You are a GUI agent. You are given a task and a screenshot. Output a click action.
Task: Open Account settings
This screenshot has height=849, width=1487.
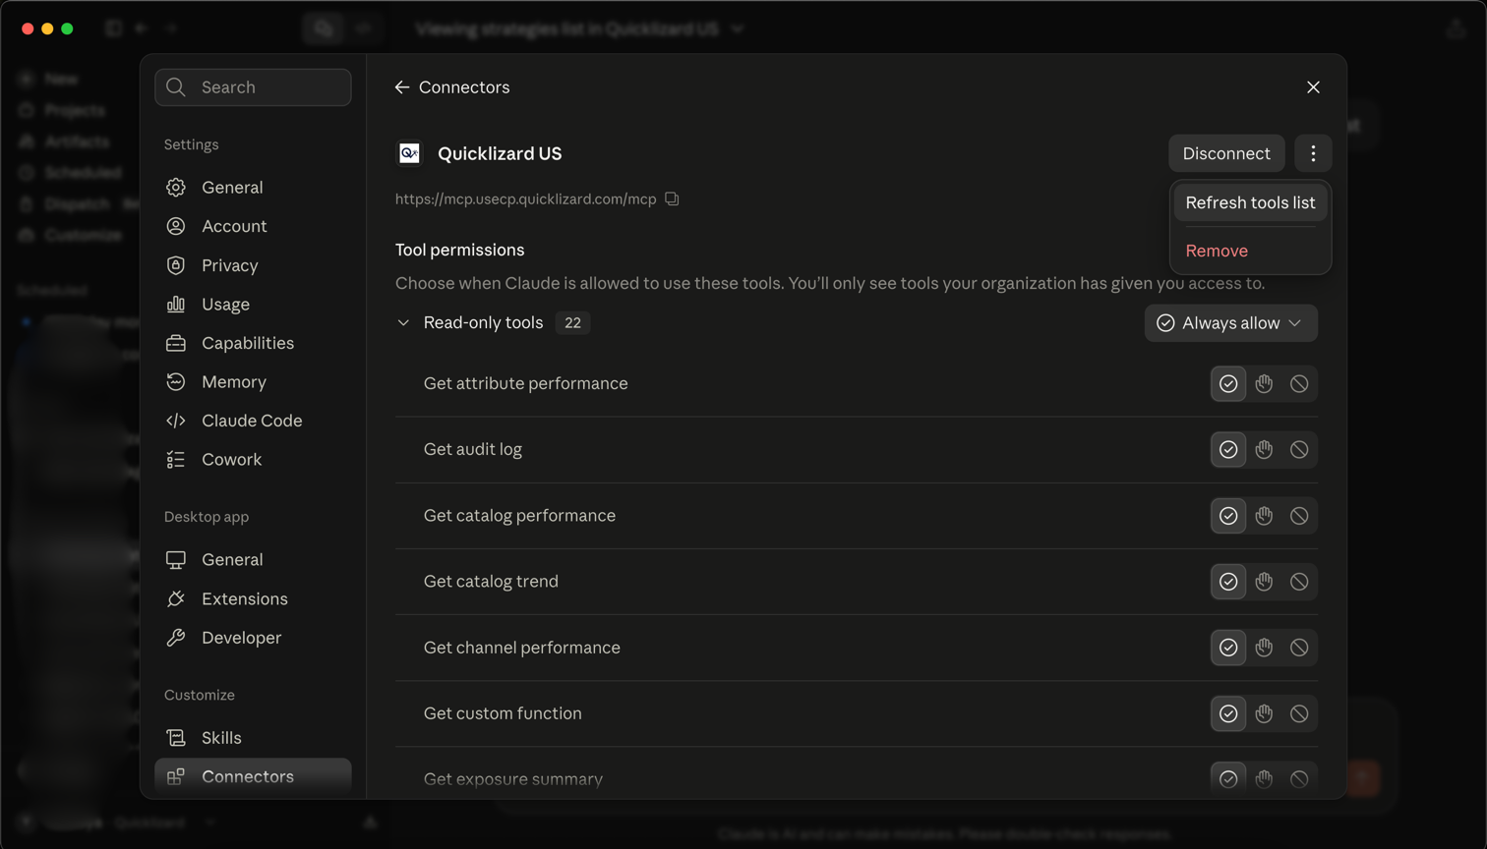tap(253, 226)
